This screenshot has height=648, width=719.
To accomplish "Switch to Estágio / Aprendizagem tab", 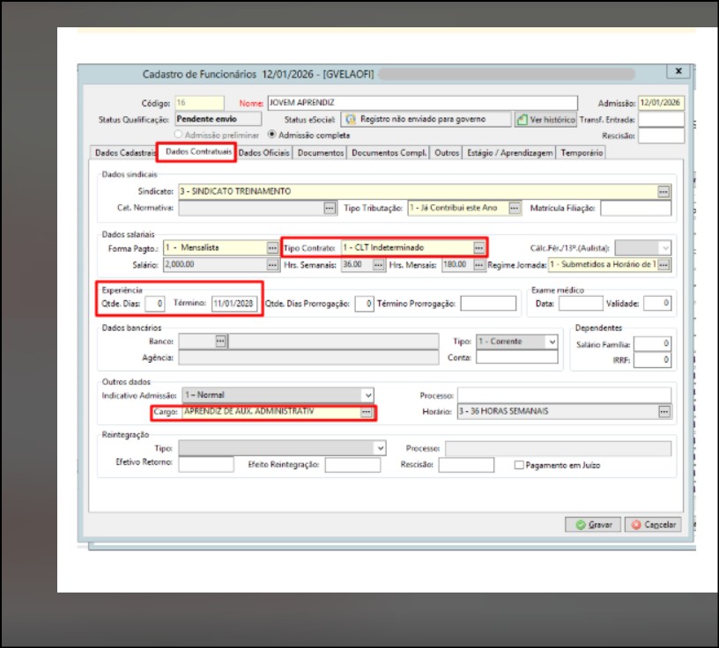I will point(509,152).
